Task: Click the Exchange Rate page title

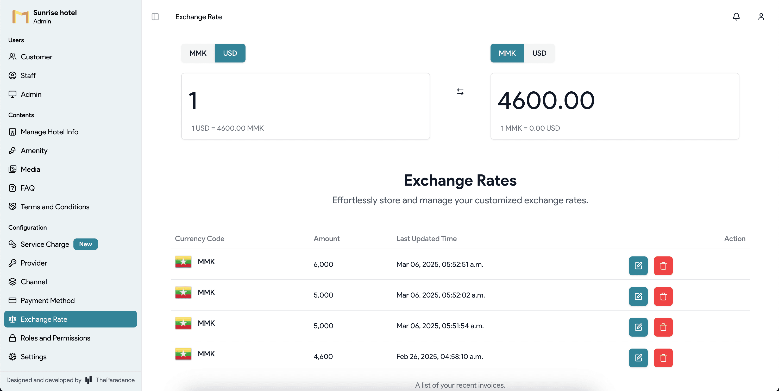Action: pyautogui.click(x=199, y=17)
